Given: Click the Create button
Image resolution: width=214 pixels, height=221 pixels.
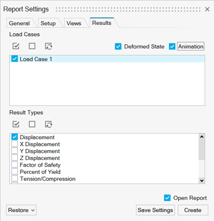Looking at the screenshot, I should tap(193, 210).
